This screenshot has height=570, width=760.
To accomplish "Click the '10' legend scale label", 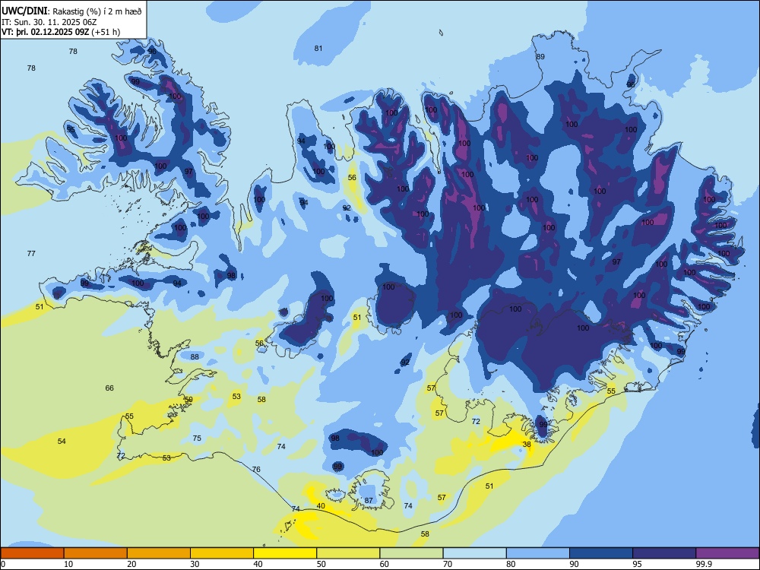I will tap(68, 564).
